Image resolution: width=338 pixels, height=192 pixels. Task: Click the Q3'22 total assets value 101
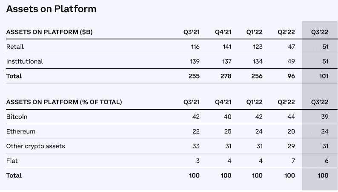click(324, 76)
